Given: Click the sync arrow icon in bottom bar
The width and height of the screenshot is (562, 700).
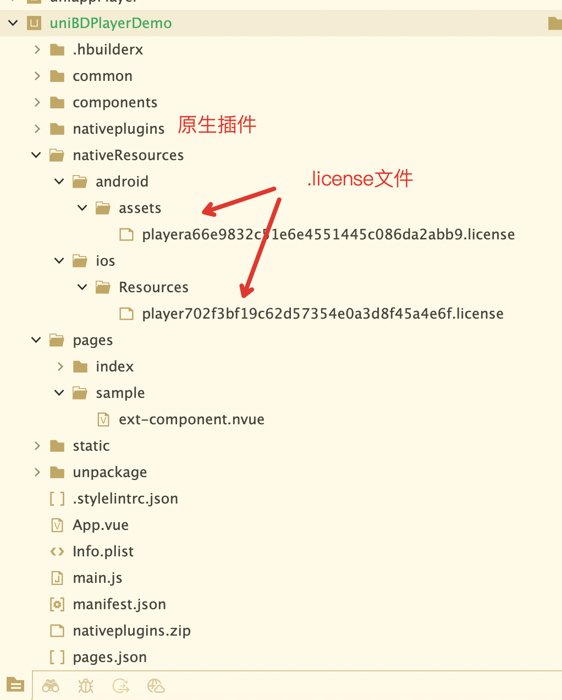Looking at the screenshot, I should point(120,686).
